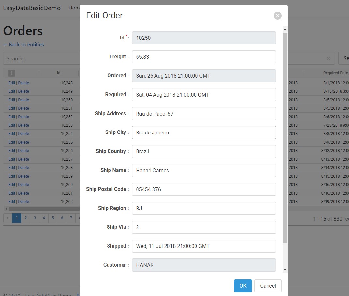Close the Edit Order dialog with X icon
Image resolution: width=349 pixels, height=296 pixels.
pyautogui.click(x=277, y=16)
